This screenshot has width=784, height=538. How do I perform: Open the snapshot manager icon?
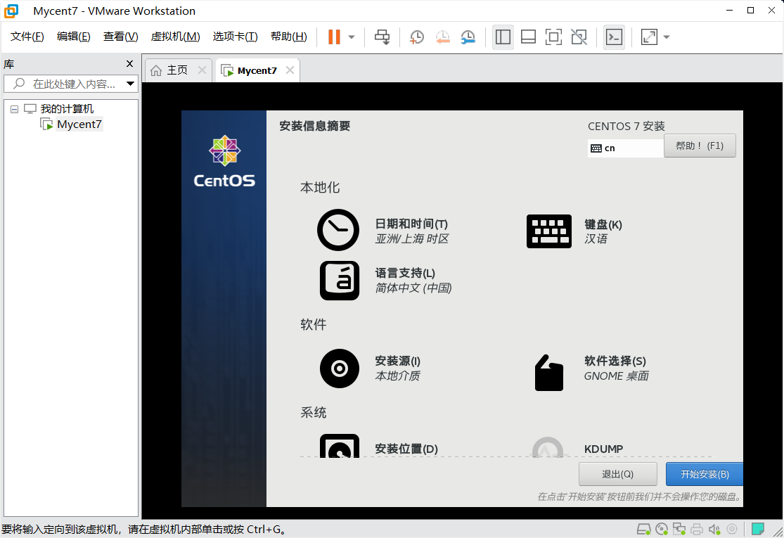click(x=468, y=37)
